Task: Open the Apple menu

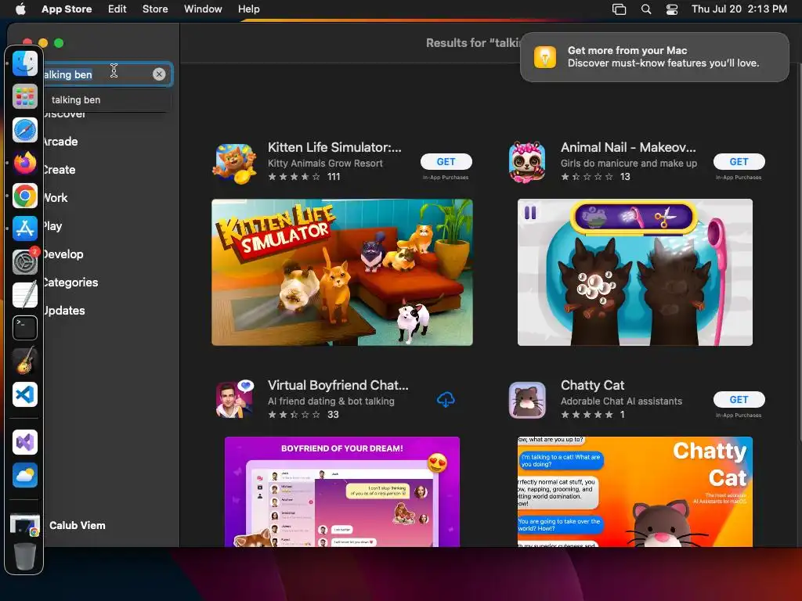Action: coord(20,9)
